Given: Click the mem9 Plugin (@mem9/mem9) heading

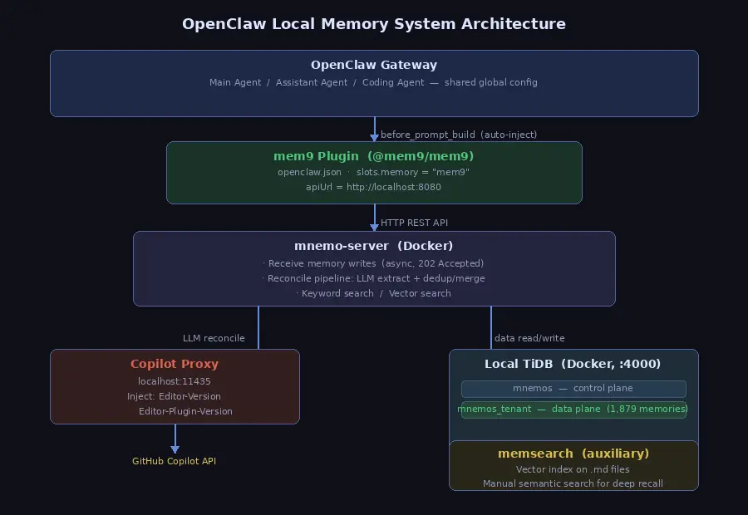Looking at the screenshot, I should coord(374,156).
